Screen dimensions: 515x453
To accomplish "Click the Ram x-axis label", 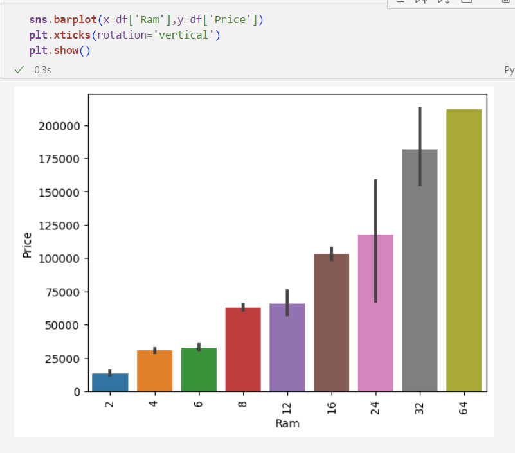I will tap(287, 423).
